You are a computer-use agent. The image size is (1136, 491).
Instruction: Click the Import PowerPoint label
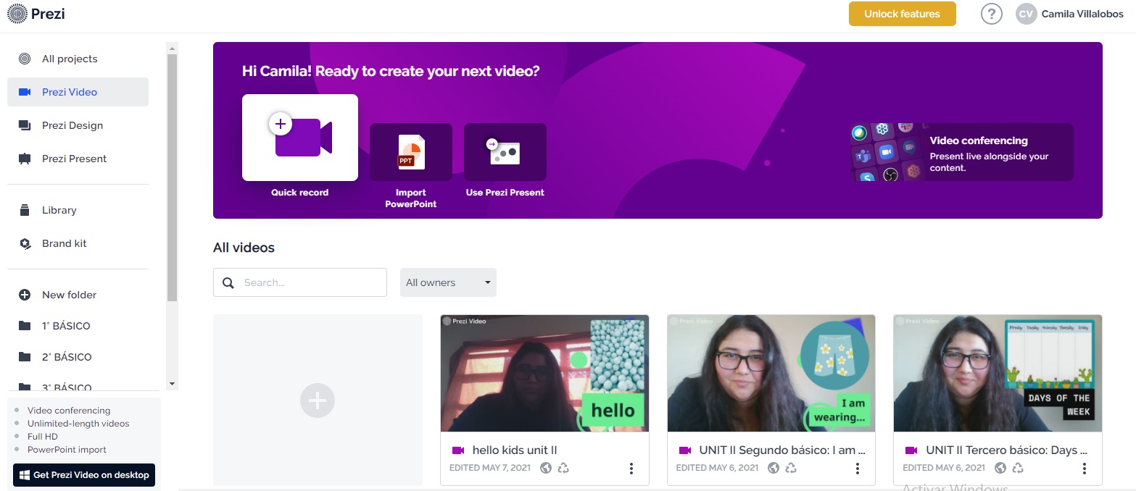(411, 198)
